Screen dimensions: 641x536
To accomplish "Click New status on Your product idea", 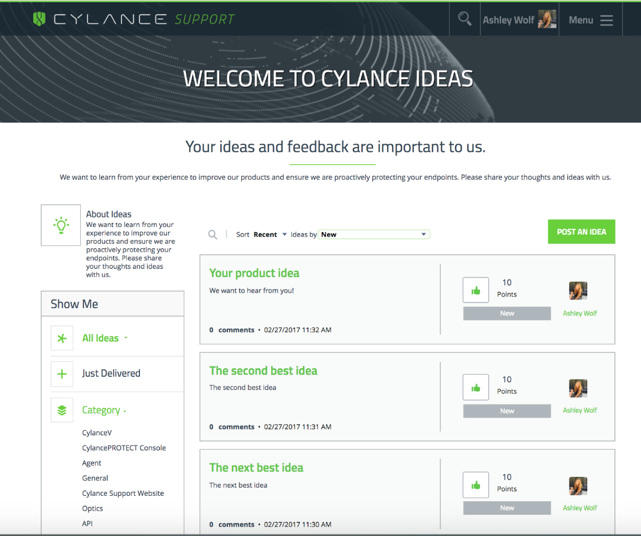I will point(507,313).
